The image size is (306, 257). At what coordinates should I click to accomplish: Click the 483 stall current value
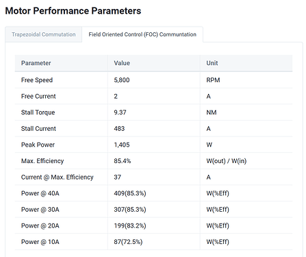119,129
